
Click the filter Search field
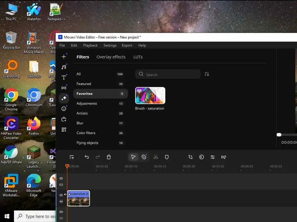tap(168, 74)
